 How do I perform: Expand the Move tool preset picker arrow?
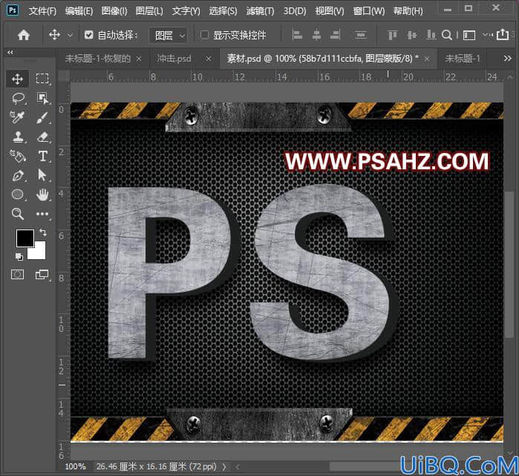70,35
